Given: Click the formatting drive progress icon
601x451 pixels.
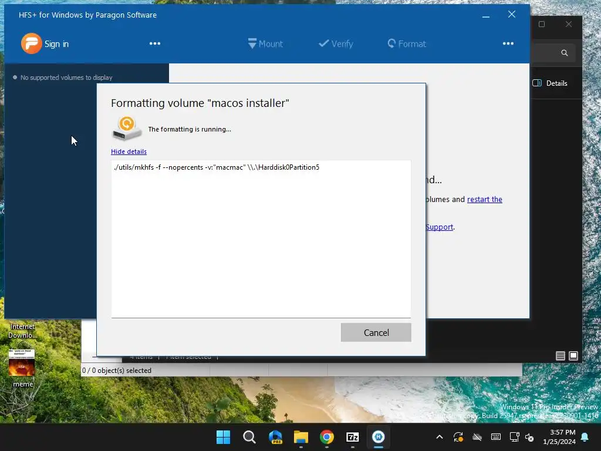Looking at the screenshot, I should coord(127,129).
